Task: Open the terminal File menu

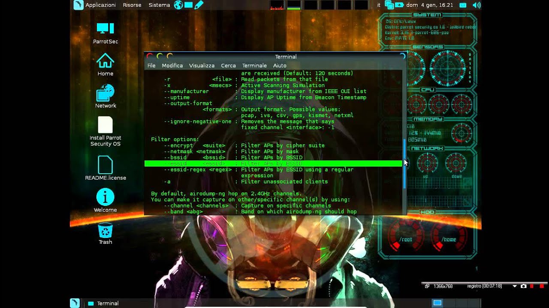Action: (x=151, y=65)
